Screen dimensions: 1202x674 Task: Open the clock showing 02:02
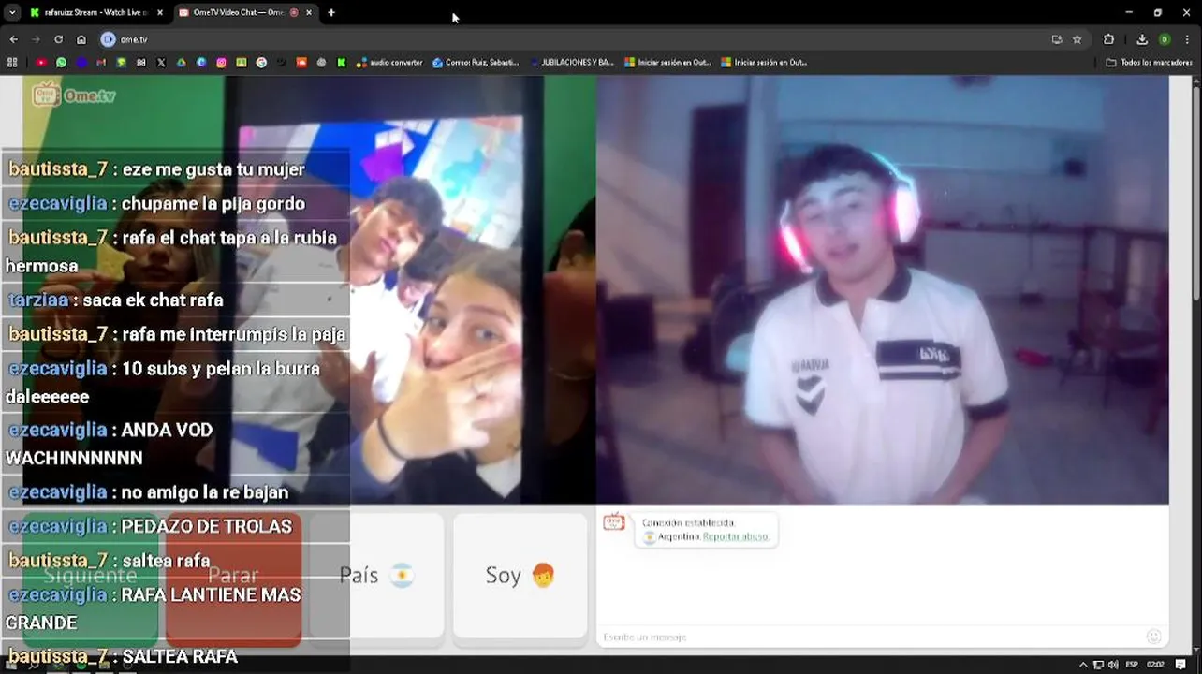pos(1156,665)
